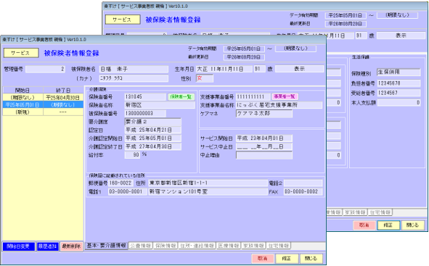The width and height of the screenshot is (429, 266).
Task: Click 修正 in the back window
Action: pyautogui.click(x=388, y=225)
